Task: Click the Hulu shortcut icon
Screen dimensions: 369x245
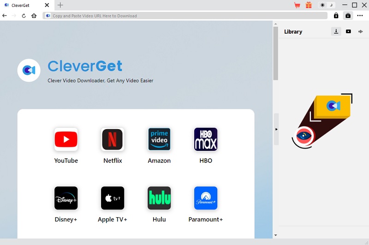Action: click(159, 198)
